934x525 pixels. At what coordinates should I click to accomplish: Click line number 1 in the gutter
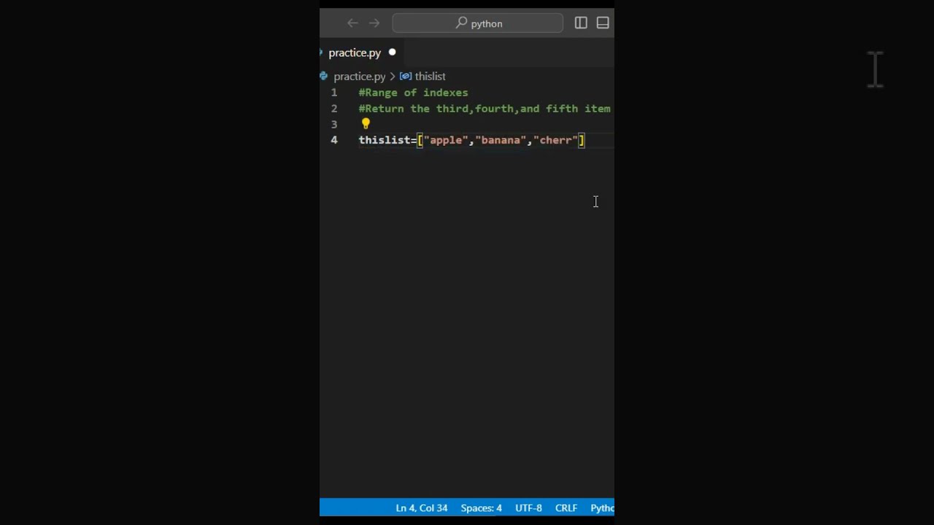[x=334, y=93]
